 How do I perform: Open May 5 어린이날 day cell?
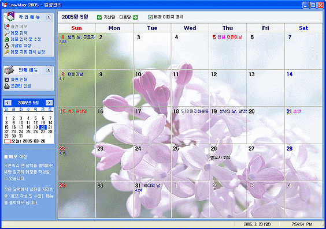tap(228, 51)
